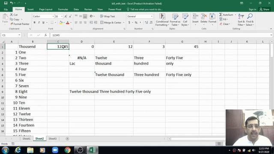Increase font size with larger A icon
This screenshot has width=274, height=154.
[x=66, y=16]
